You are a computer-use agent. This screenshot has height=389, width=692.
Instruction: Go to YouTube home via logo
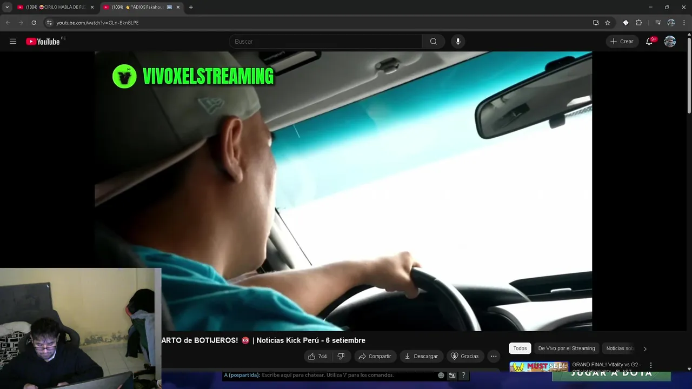coord(43,42)
